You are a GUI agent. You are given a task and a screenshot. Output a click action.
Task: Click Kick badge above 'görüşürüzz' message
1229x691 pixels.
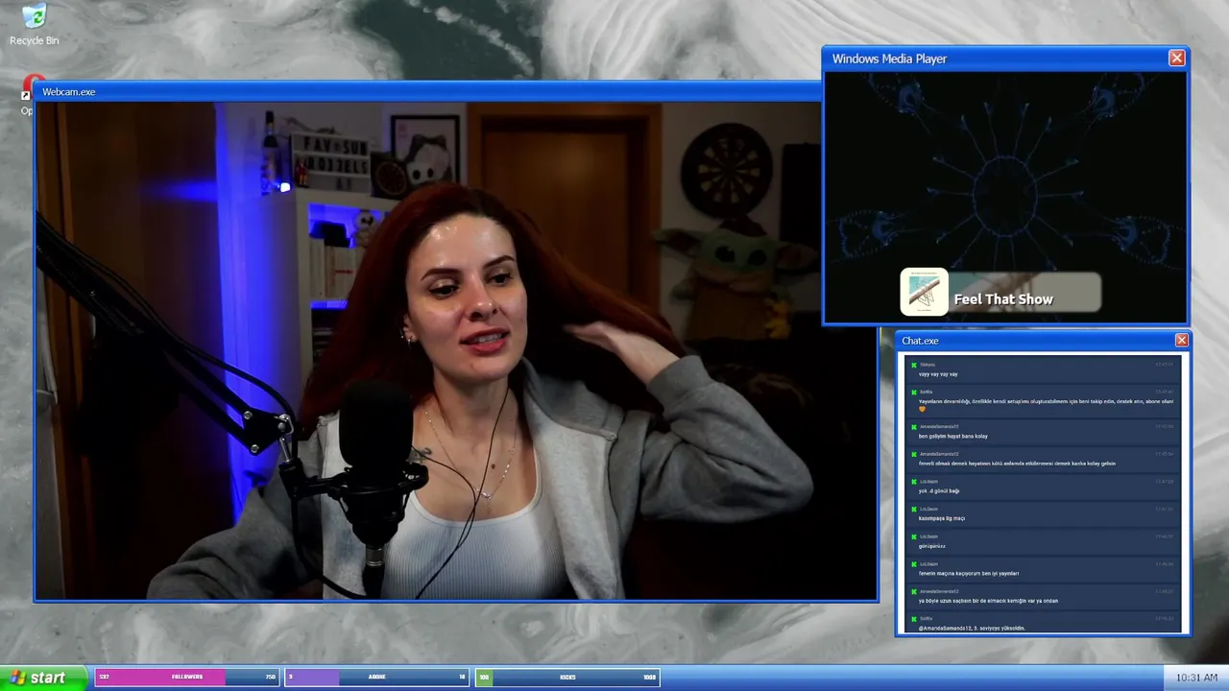point(914,536)
